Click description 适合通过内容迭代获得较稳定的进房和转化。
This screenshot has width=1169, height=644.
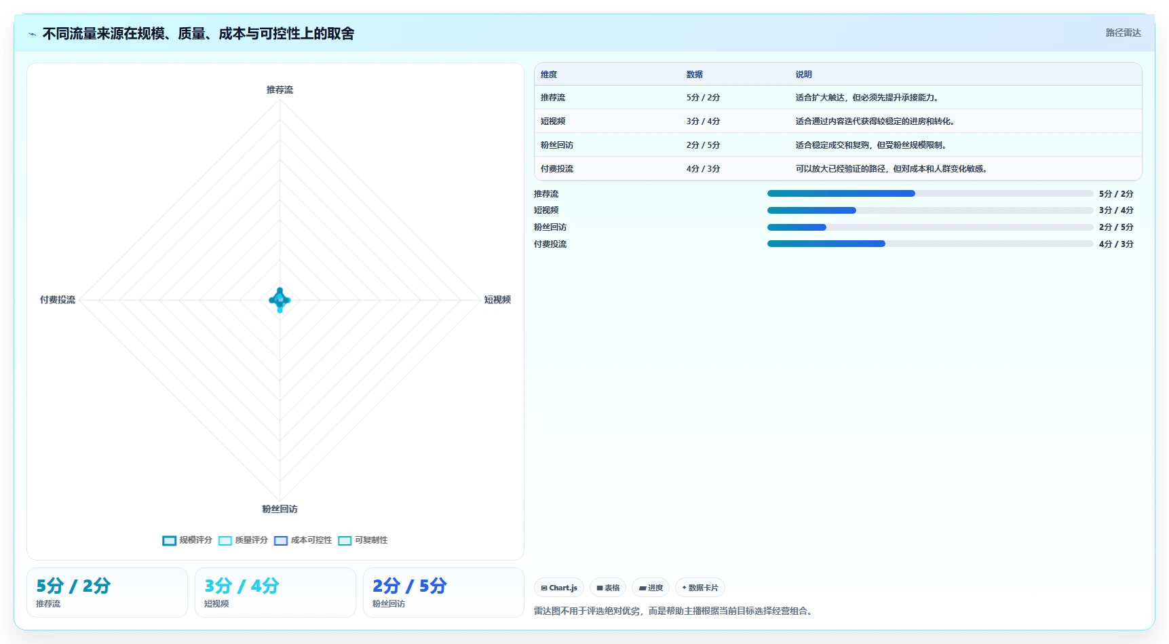coord(876,121)
